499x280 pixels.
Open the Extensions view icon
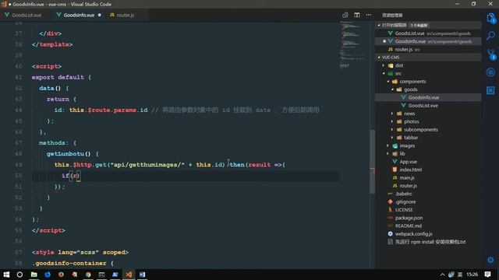(490, 90)
